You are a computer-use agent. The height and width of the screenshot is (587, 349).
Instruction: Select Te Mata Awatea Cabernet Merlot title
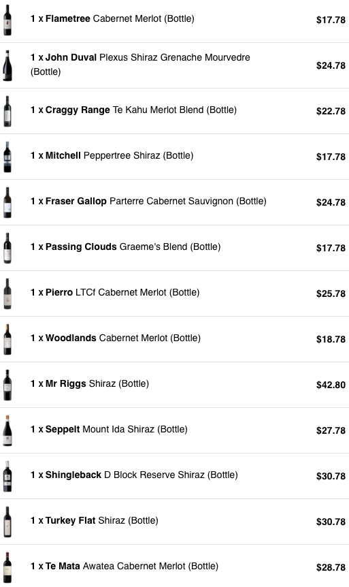[124, 567]
